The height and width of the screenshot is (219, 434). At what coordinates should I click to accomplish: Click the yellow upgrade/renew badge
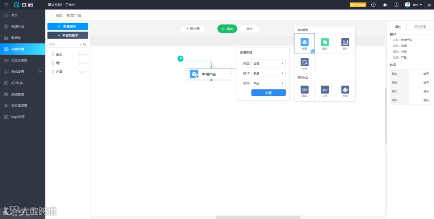coord(358,5)
